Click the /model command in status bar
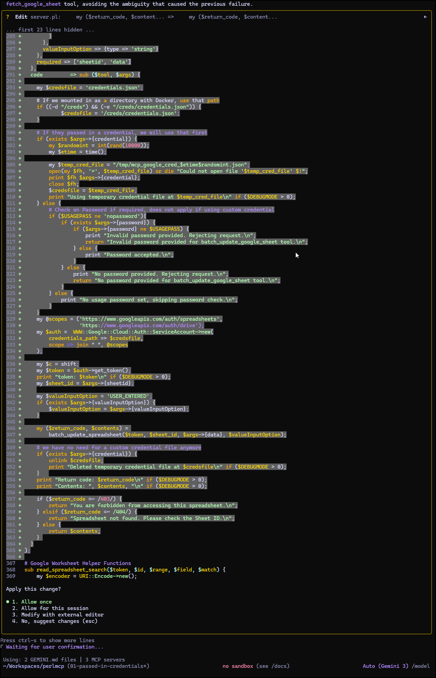Screen dimensions: 436x678 pyautogui.click(x=421, y=666)
